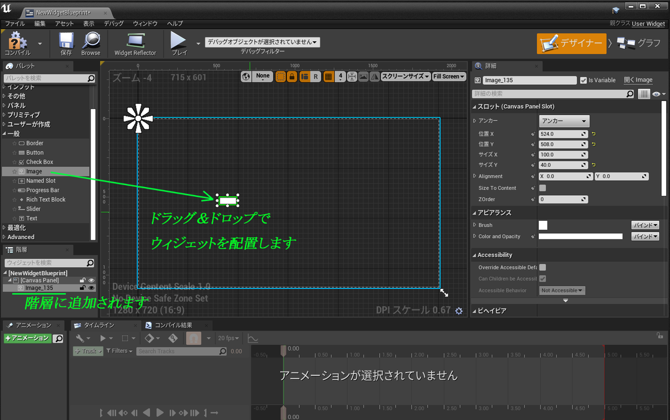Click the プレイ play button
The height and width of the screenshot is (420, 670).
179,43
